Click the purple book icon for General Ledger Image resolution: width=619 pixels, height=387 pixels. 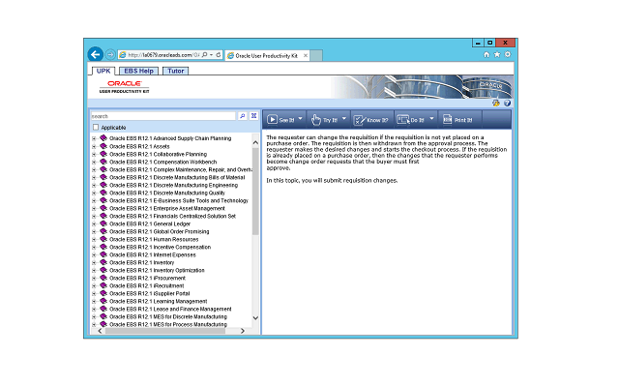(x=103, y=223)
